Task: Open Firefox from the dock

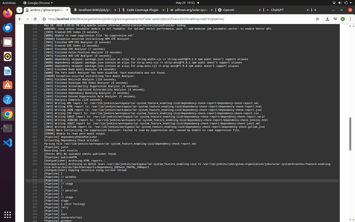Action: pos(8,13)
